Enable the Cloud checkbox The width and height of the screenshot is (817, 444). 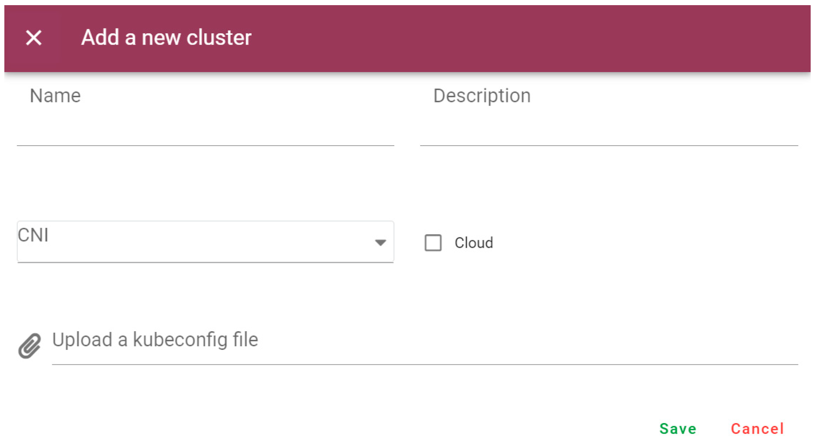(x=433, y=243)
